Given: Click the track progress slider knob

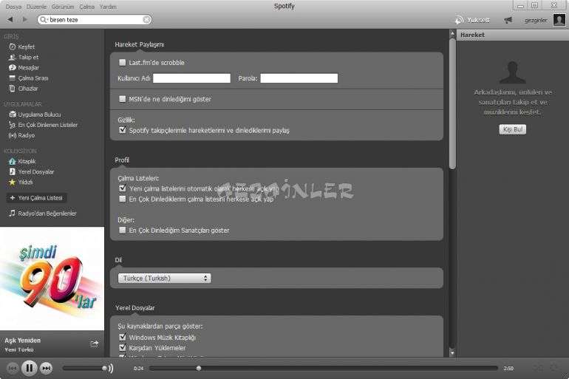Looking at the screenshot, I should [x=199, y=369].
